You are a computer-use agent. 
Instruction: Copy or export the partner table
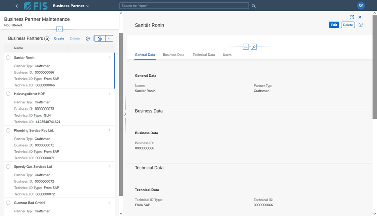coord(100,39)
